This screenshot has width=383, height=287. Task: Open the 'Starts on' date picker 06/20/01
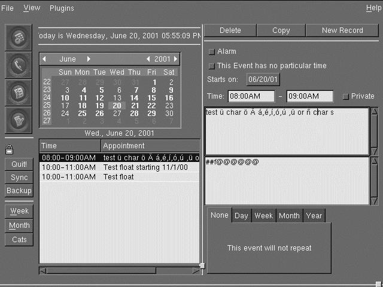click(263, 80)
